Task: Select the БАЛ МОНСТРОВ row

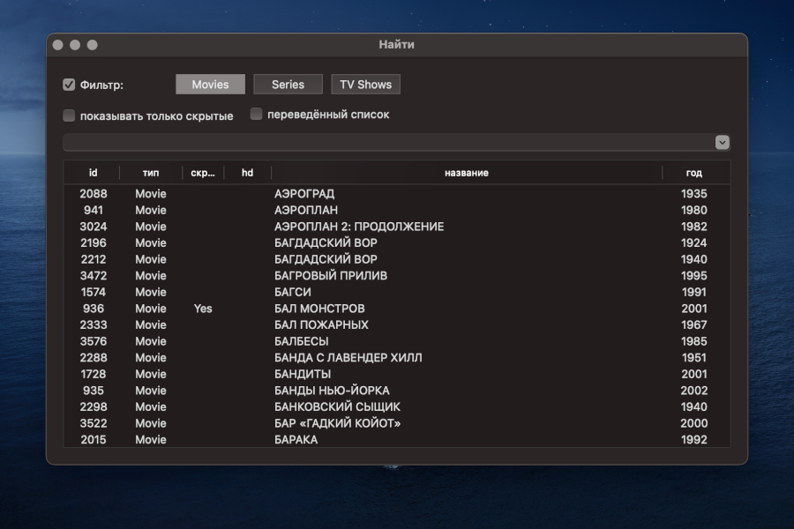Action: 397,309
